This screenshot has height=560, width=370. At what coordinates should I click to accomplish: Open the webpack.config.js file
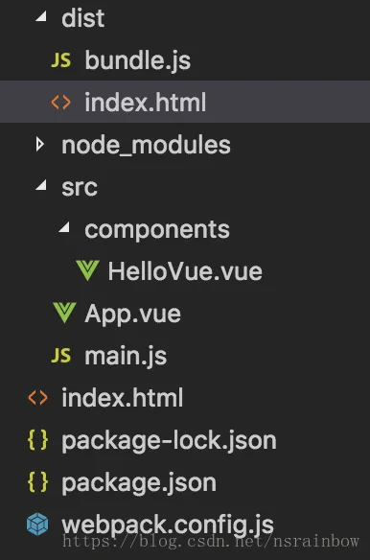[168, 525]
